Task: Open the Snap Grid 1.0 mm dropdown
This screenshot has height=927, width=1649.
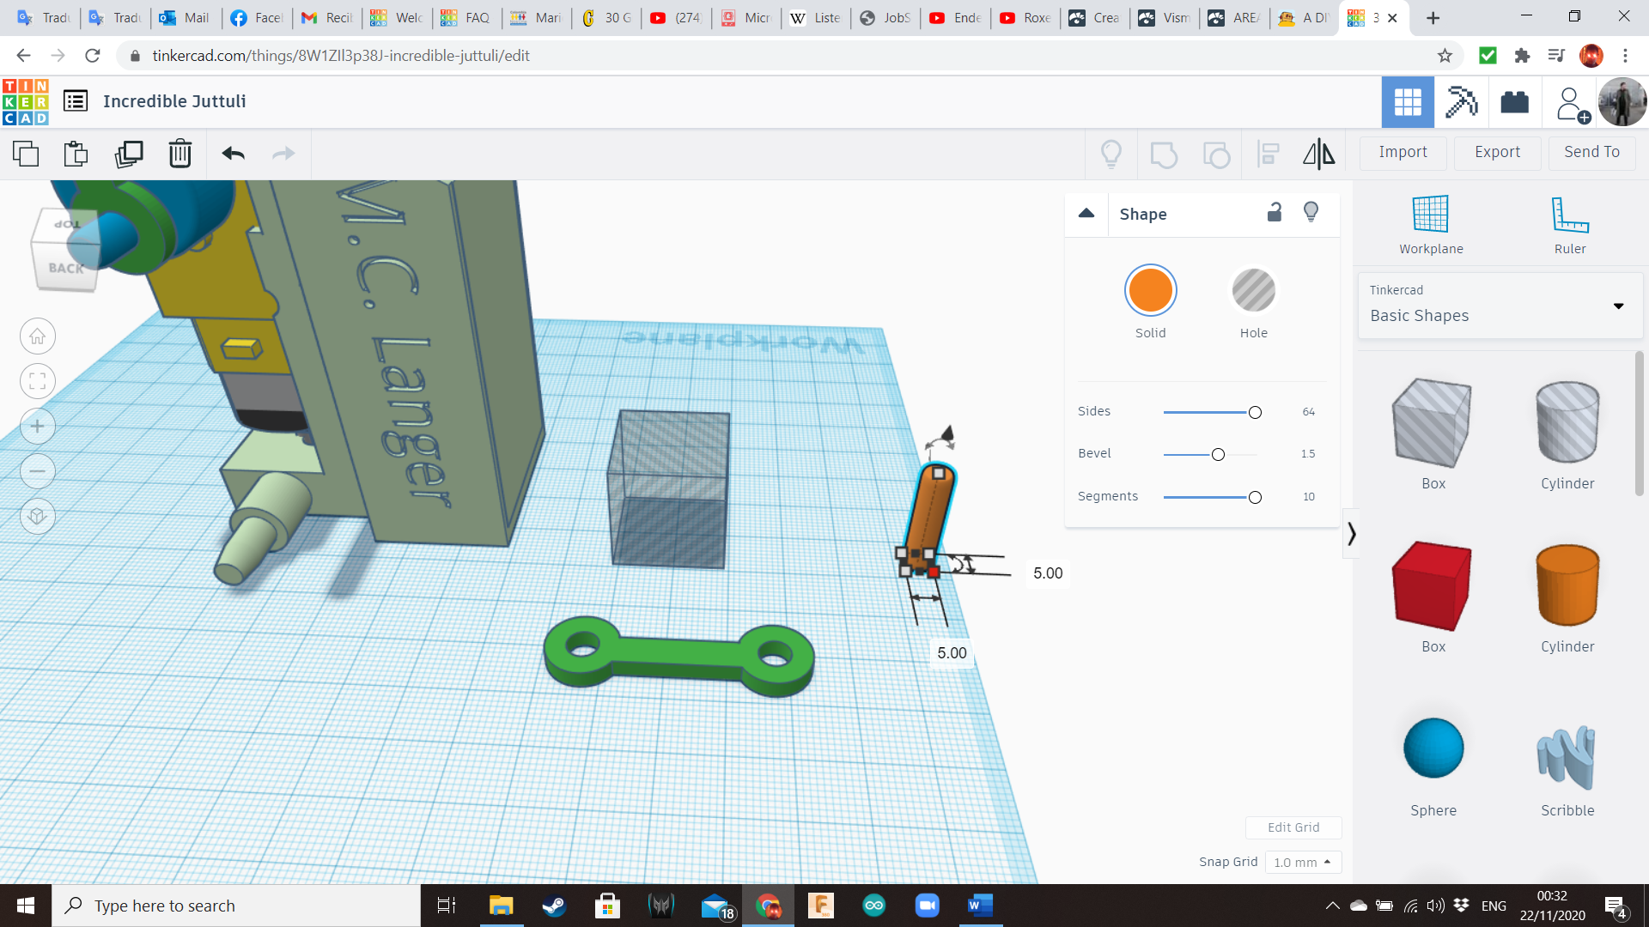Action: 1302,862
